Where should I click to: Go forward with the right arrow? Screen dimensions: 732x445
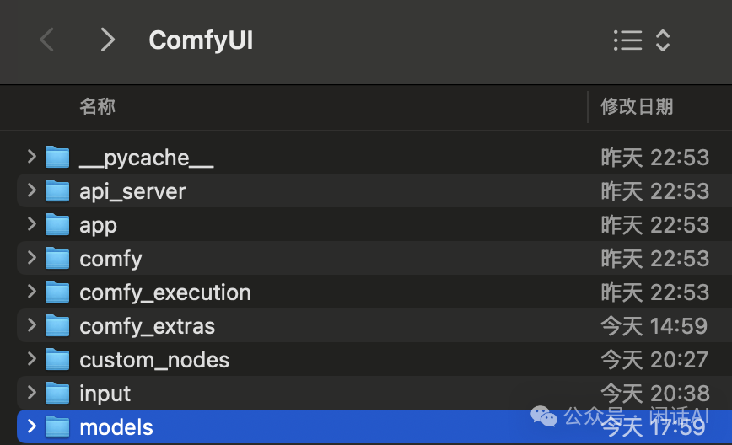pyautogui.click(x=107, y=40)
